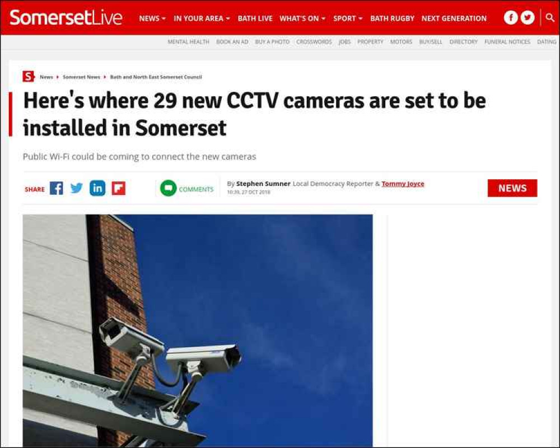Viewport: 560px width, 448px height.
Task: Expand the Sport dropdown menu
Action: 348,18
